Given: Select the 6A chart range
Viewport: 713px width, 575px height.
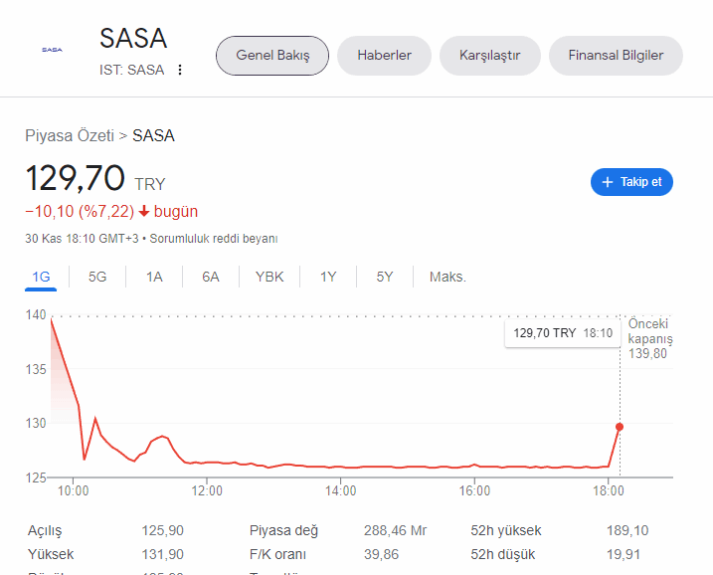Looking at the screenshot, I should tap(211, 277).
